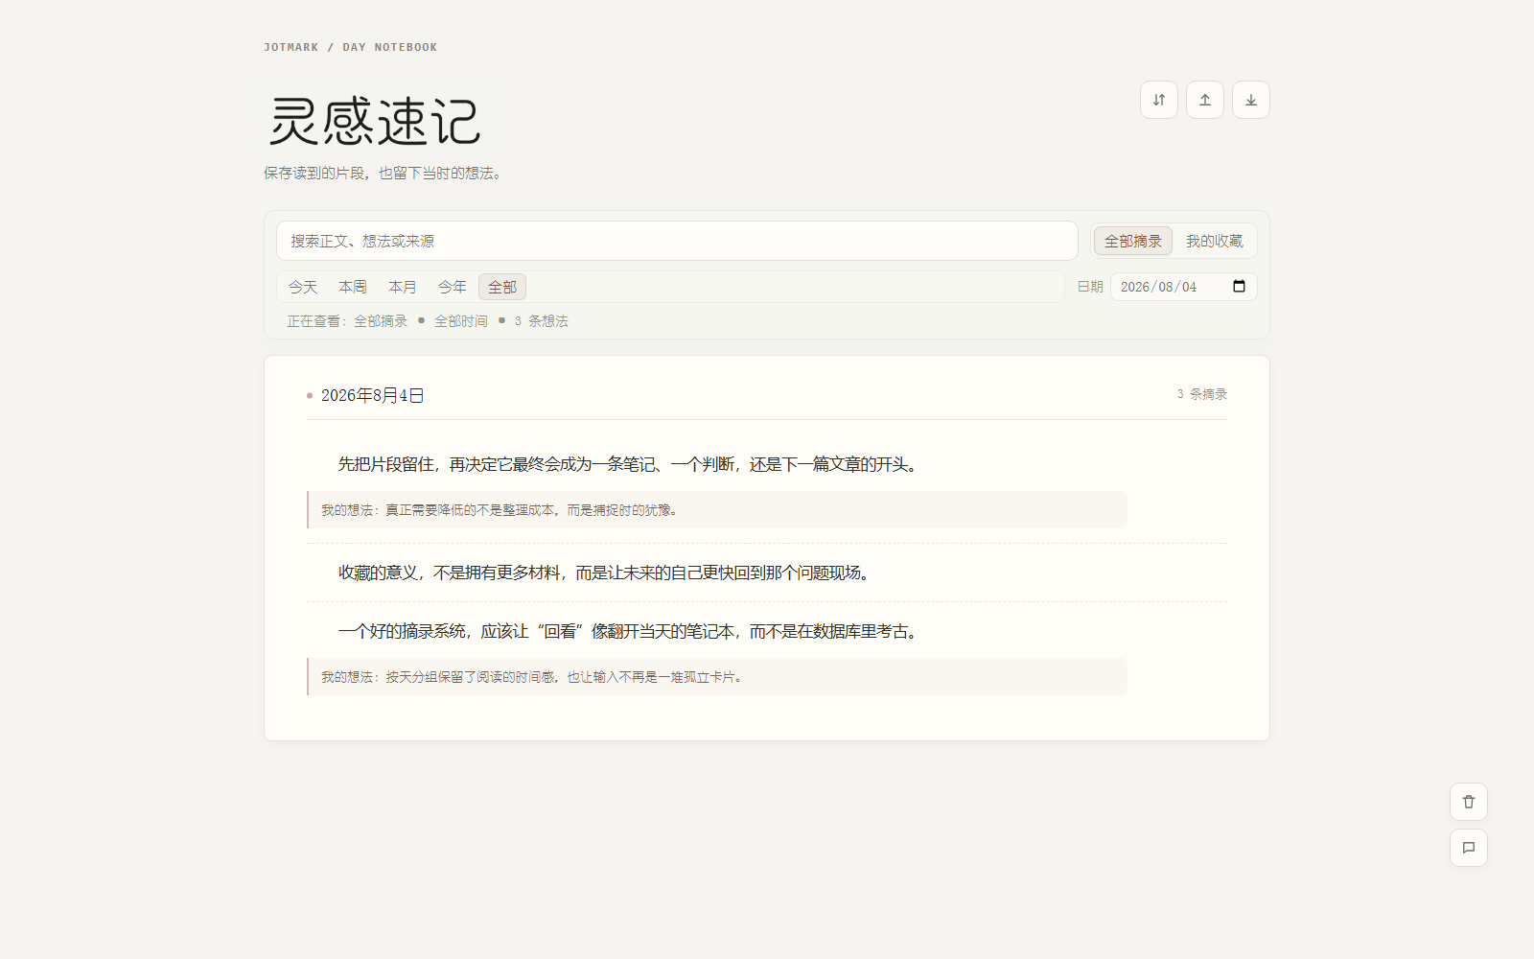Click the 灵感速记 page title
This screenshot has height=959, width=1534.
(x=374, y=122)
